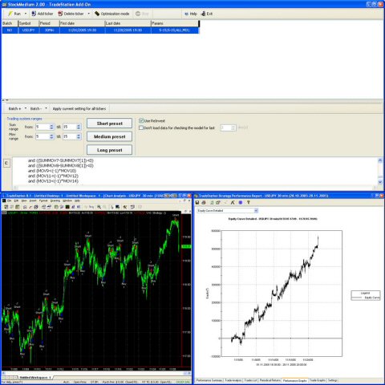Adjust the Sum range till stepper
The height and width of the screenshot is (385, 385).
[x=79, y=127]
